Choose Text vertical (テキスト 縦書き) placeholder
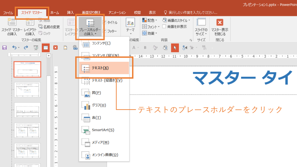This screenshot has width=297, height=167. 104,80
